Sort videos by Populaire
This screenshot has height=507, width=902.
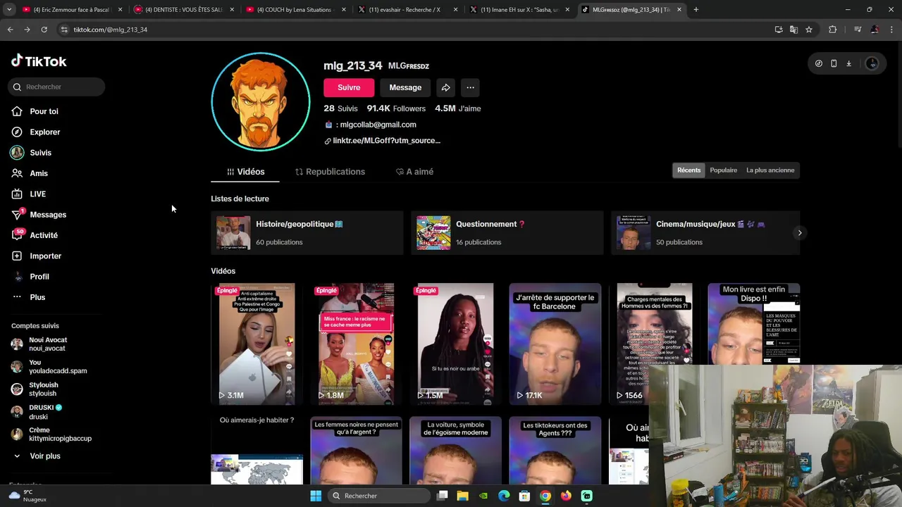[x=723, y=170]
